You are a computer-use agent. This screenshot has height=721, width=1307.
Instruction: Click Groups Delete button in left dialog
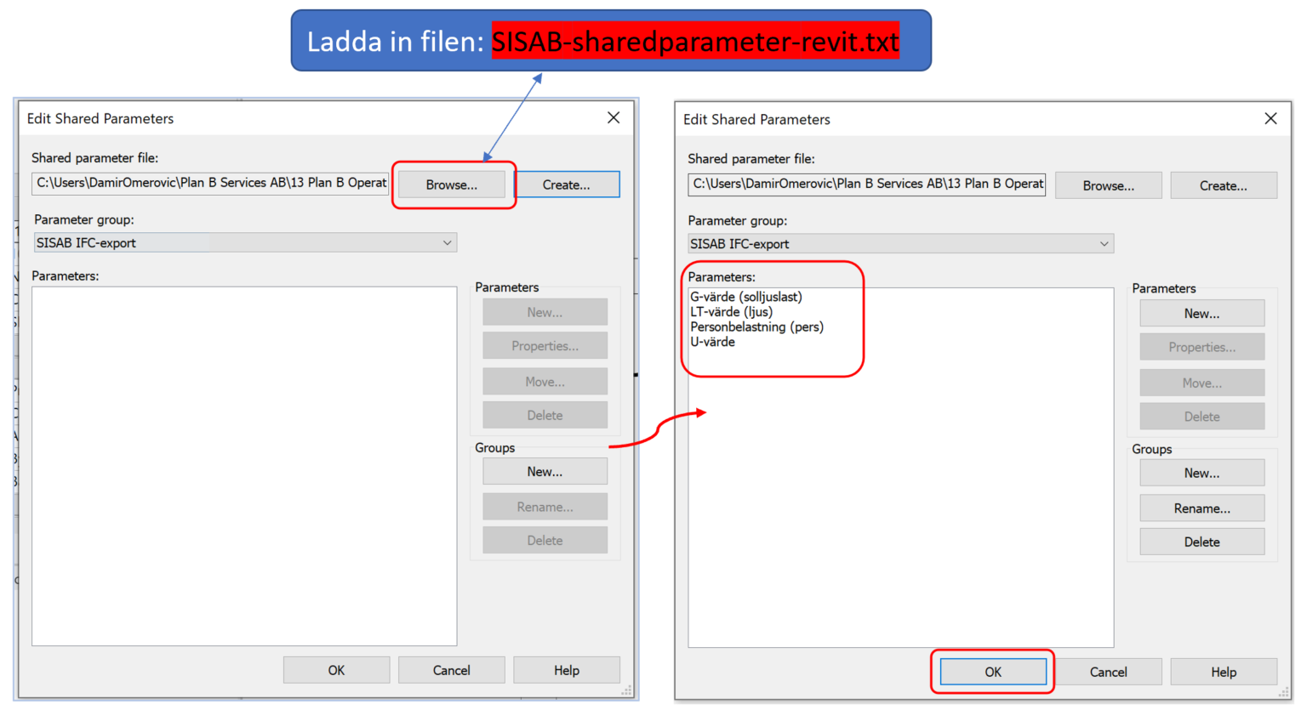point(545,541)
